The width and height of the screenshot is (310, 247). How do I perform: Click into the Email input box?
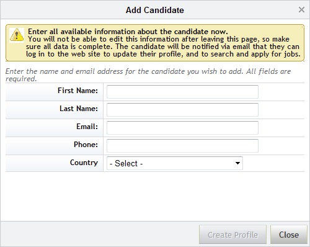(x=182, y=128)
